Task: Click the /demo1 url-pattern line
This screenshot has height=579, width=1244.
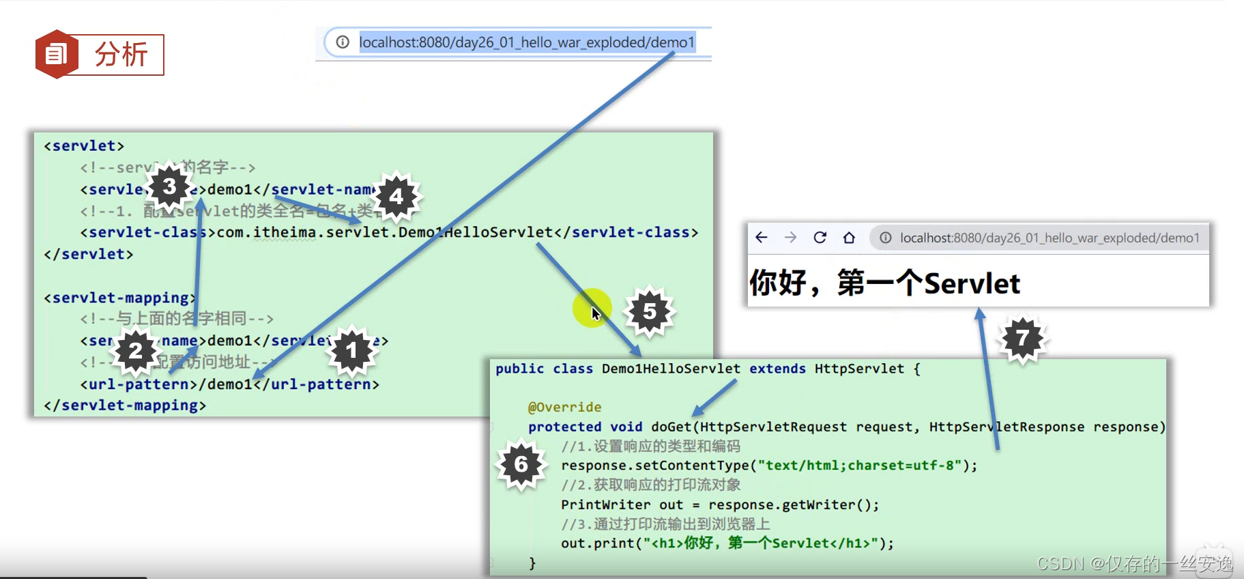Action: pos(229,384)
